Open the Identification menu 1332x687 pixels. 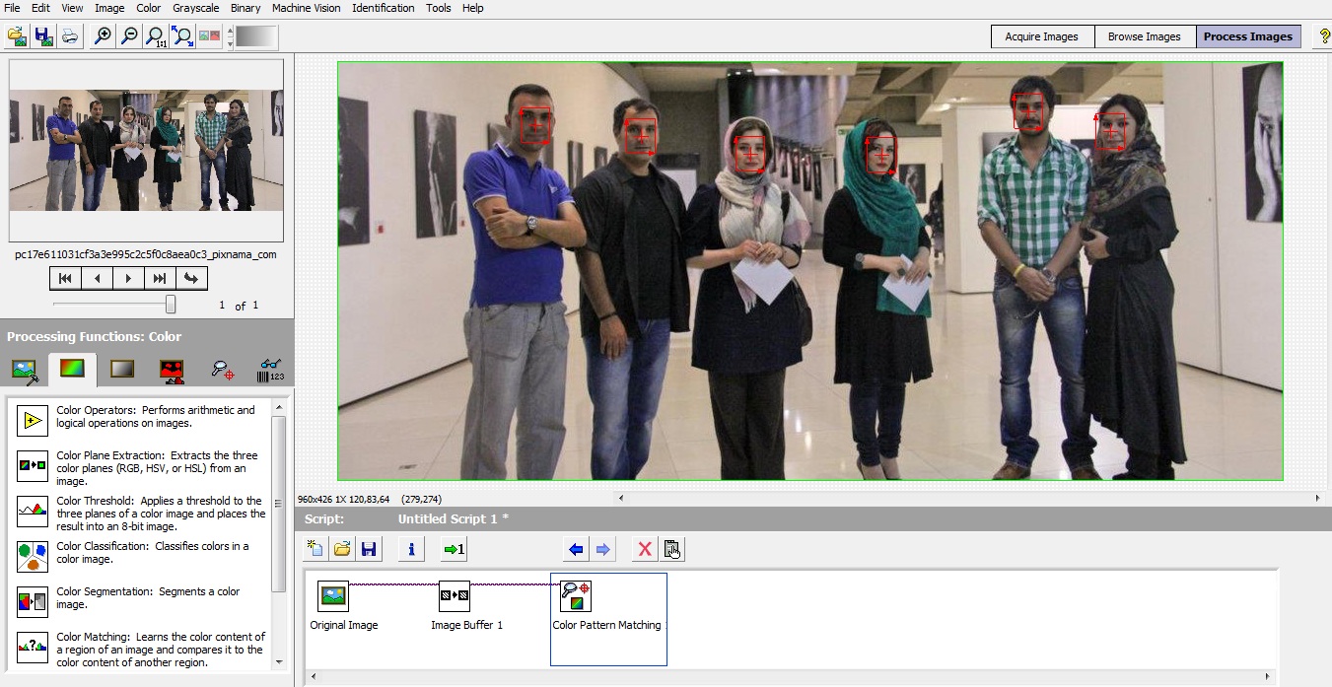pos(384,8)
